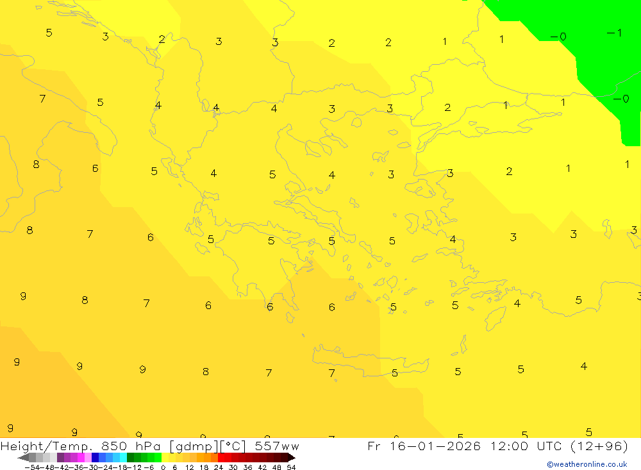Click the '[gdmp]' unit text in the title
The image size is (641, 470).
coord(194,446)
